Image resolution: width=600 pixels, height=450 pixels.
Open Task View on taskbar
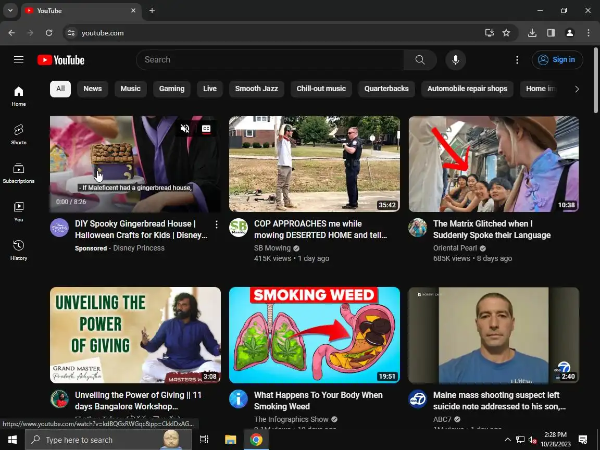[x=204, y=440]
